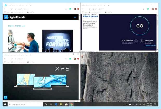
Task: Open a new tab in the Digital Trends window
Action: (x=31, y=5)
